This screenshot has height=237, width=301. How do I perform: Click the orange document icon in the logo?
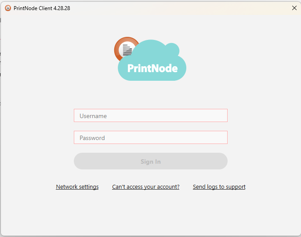tap(125, 49)
